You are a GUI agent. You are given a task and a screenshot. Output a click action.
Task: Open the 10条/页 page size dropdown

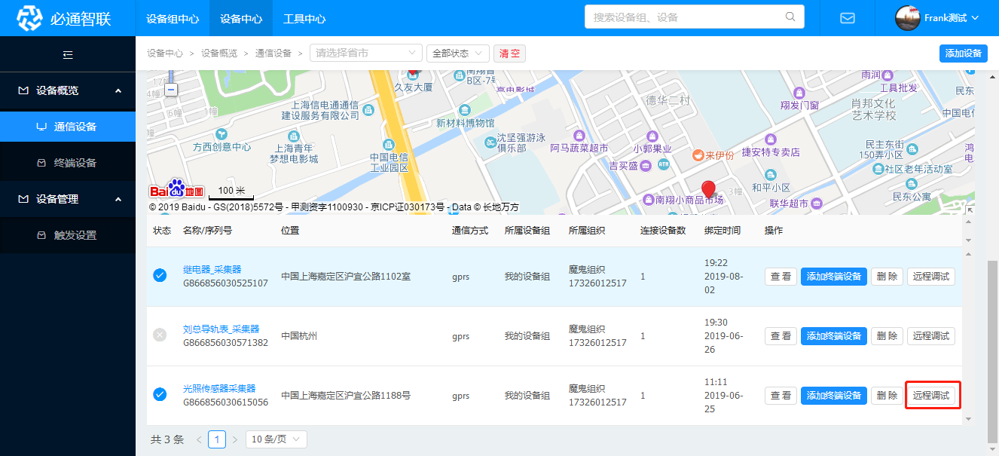click(x=276, y=439)
